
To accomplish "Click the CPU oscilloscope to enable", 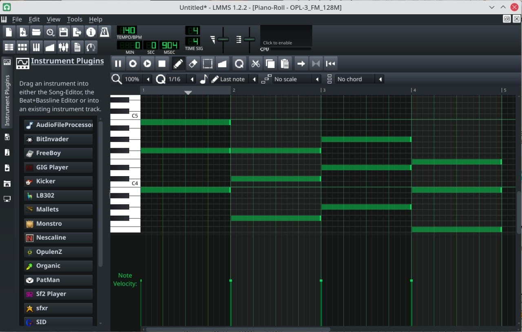I will pyautogui.click(x=286, y=37).
